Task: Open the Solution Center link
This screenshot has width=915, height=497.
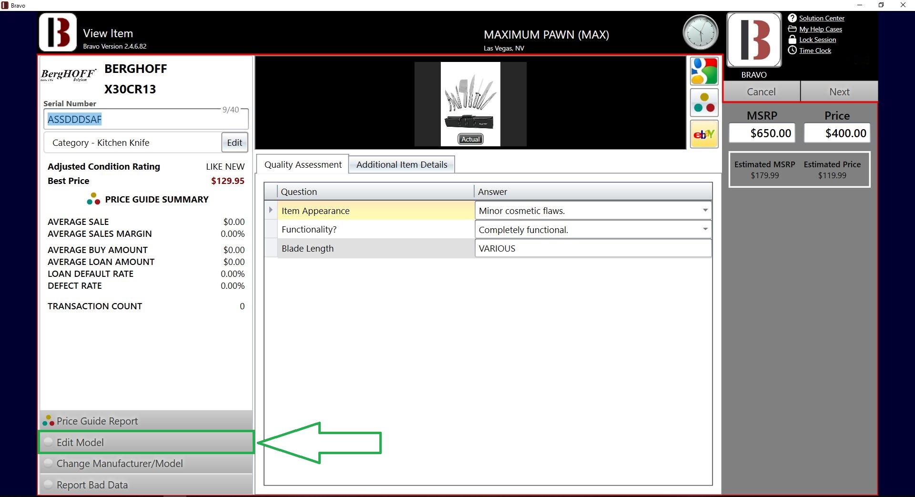Action: (x=822, y=18)
